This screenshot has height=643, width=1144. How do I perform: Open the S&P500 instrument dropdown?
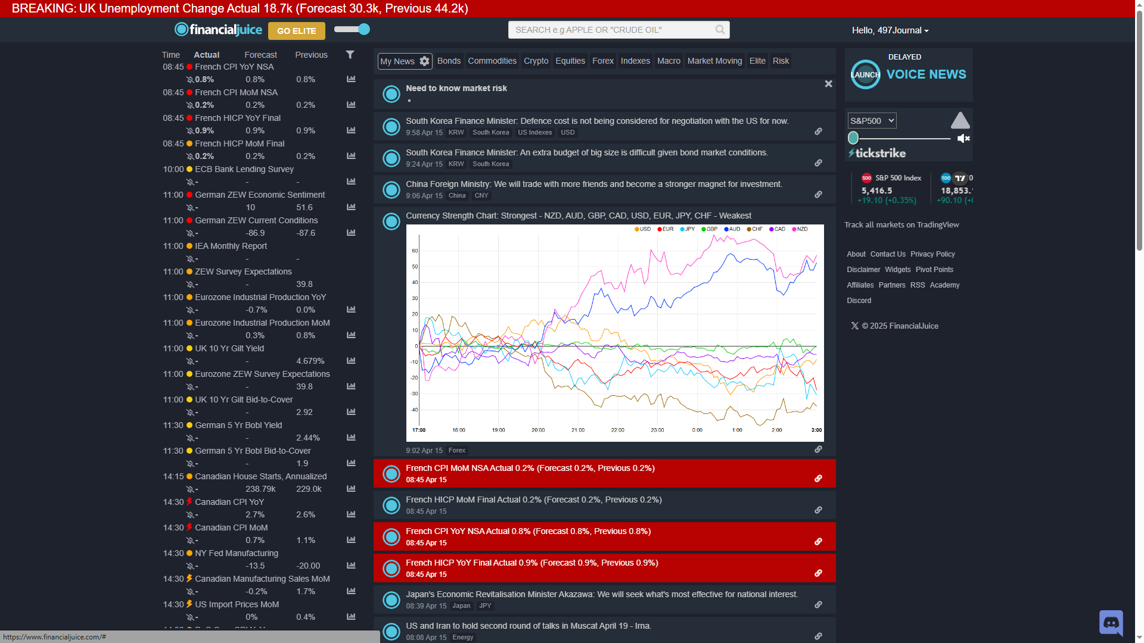pos(872,121)
